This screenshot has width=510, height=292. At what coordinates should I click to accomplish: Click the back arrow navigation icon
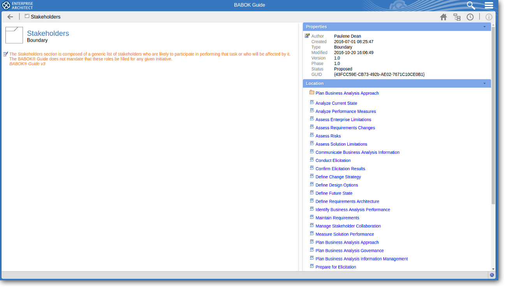tap(10, 17)
